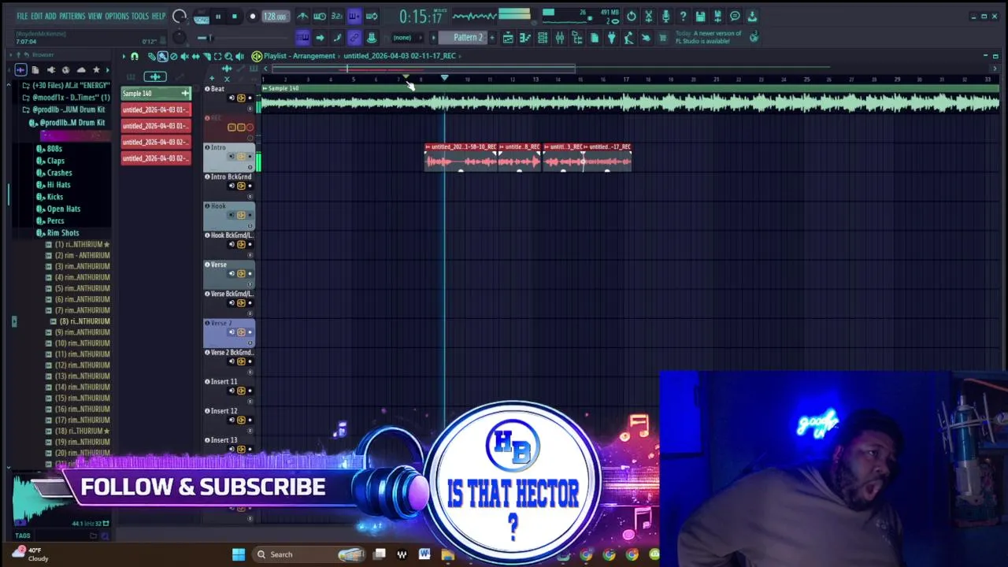Mute the Insert 11 track

coord(250,391)
